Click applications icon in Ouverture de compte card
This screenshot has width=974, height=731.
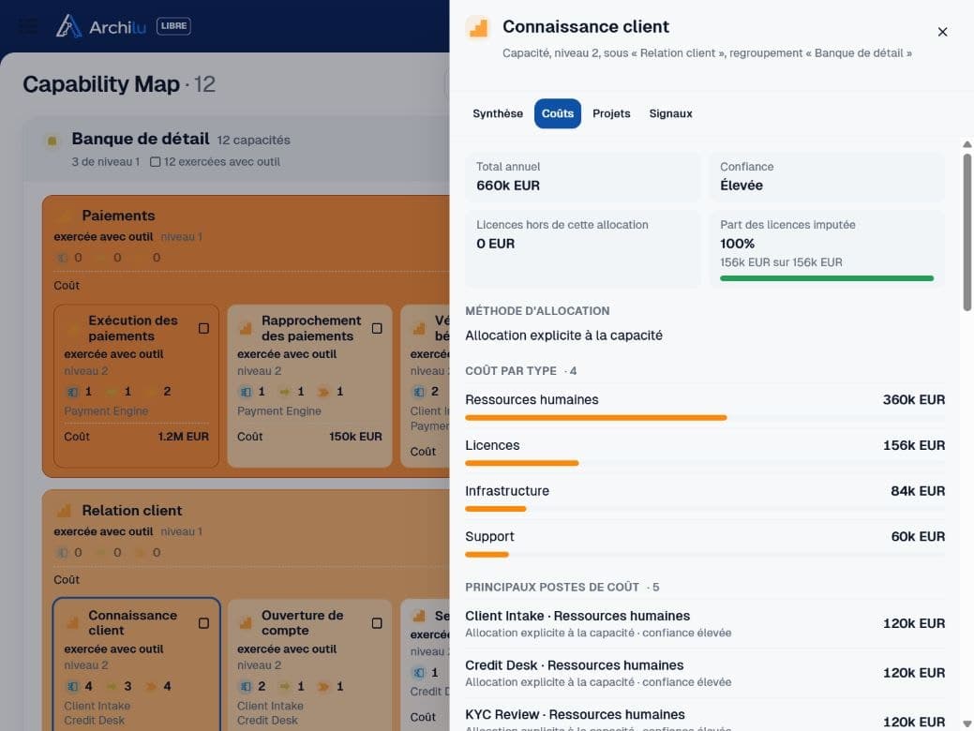point(246,686)
